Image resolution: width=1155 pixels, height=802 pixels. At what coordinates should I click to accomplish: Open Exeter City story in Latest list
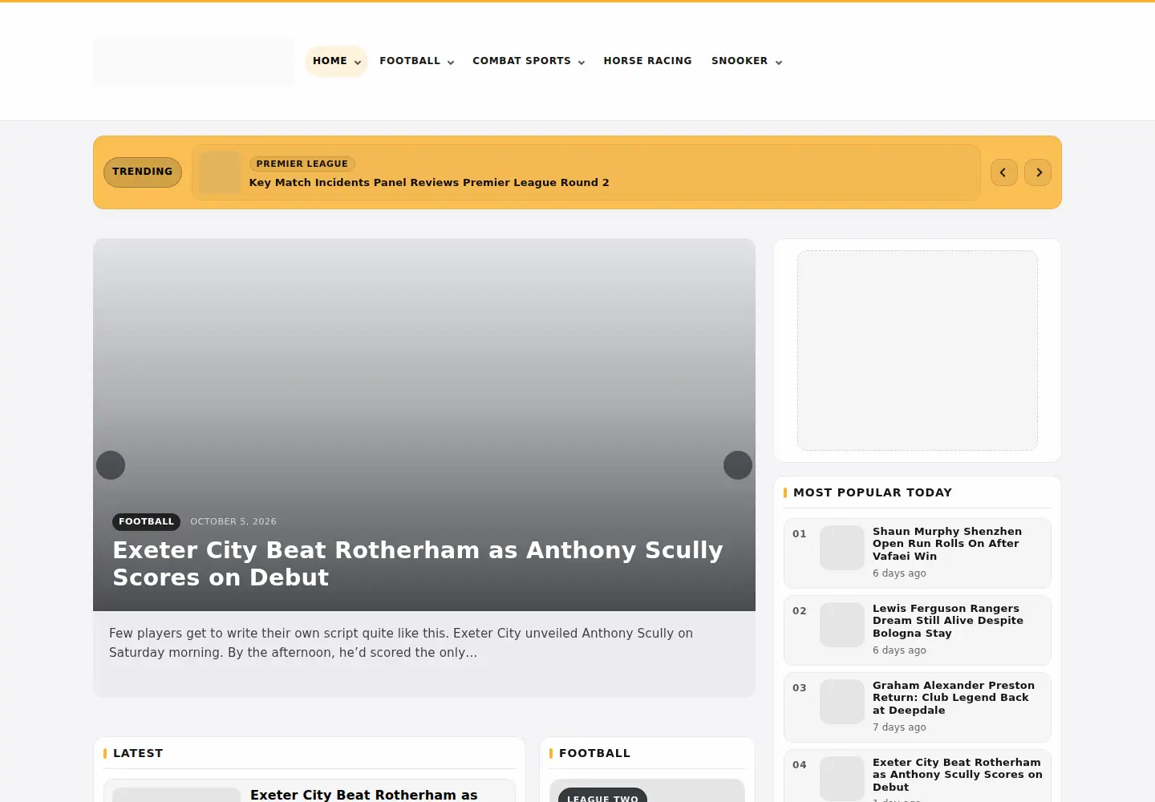click(364, 795)
